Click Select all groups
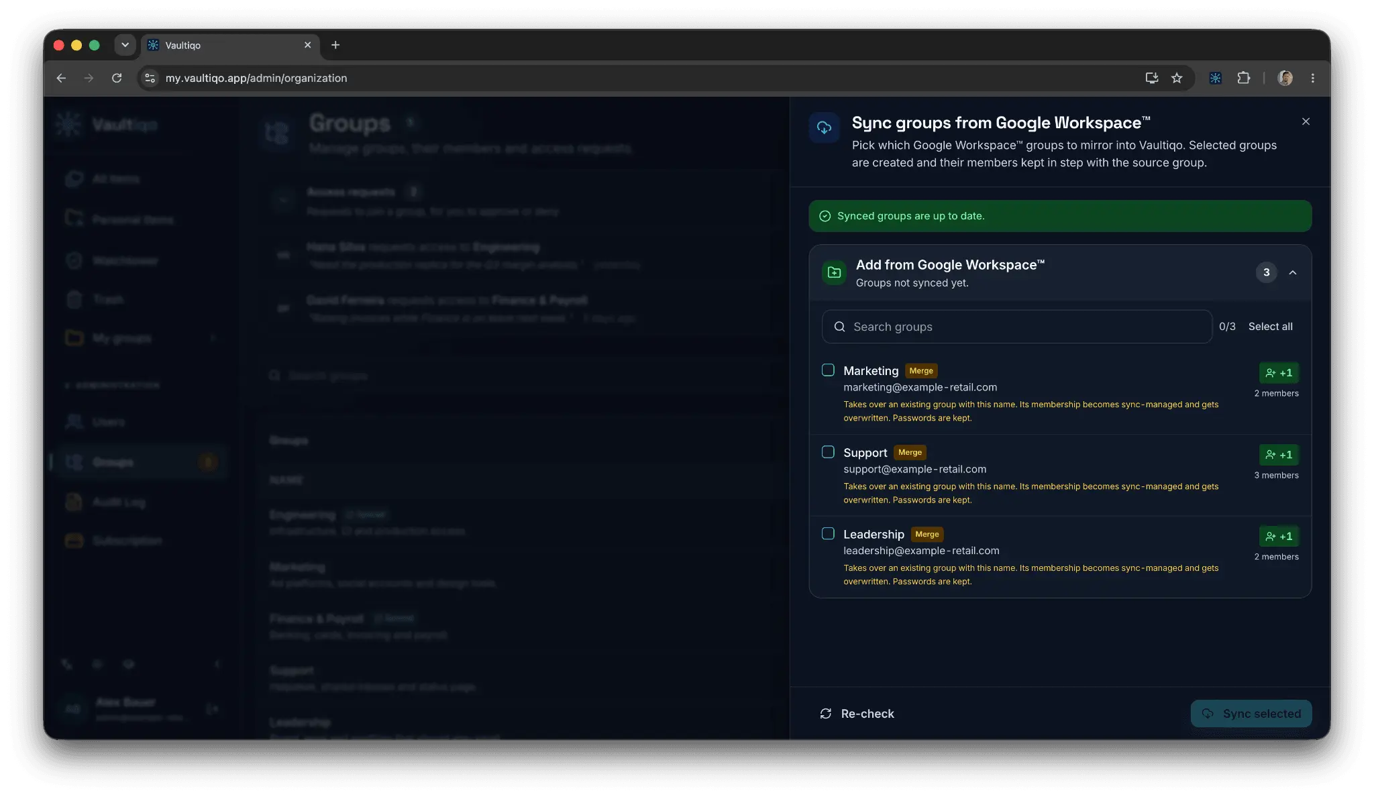1374x797 pixels. click(x=1270, y=327)
